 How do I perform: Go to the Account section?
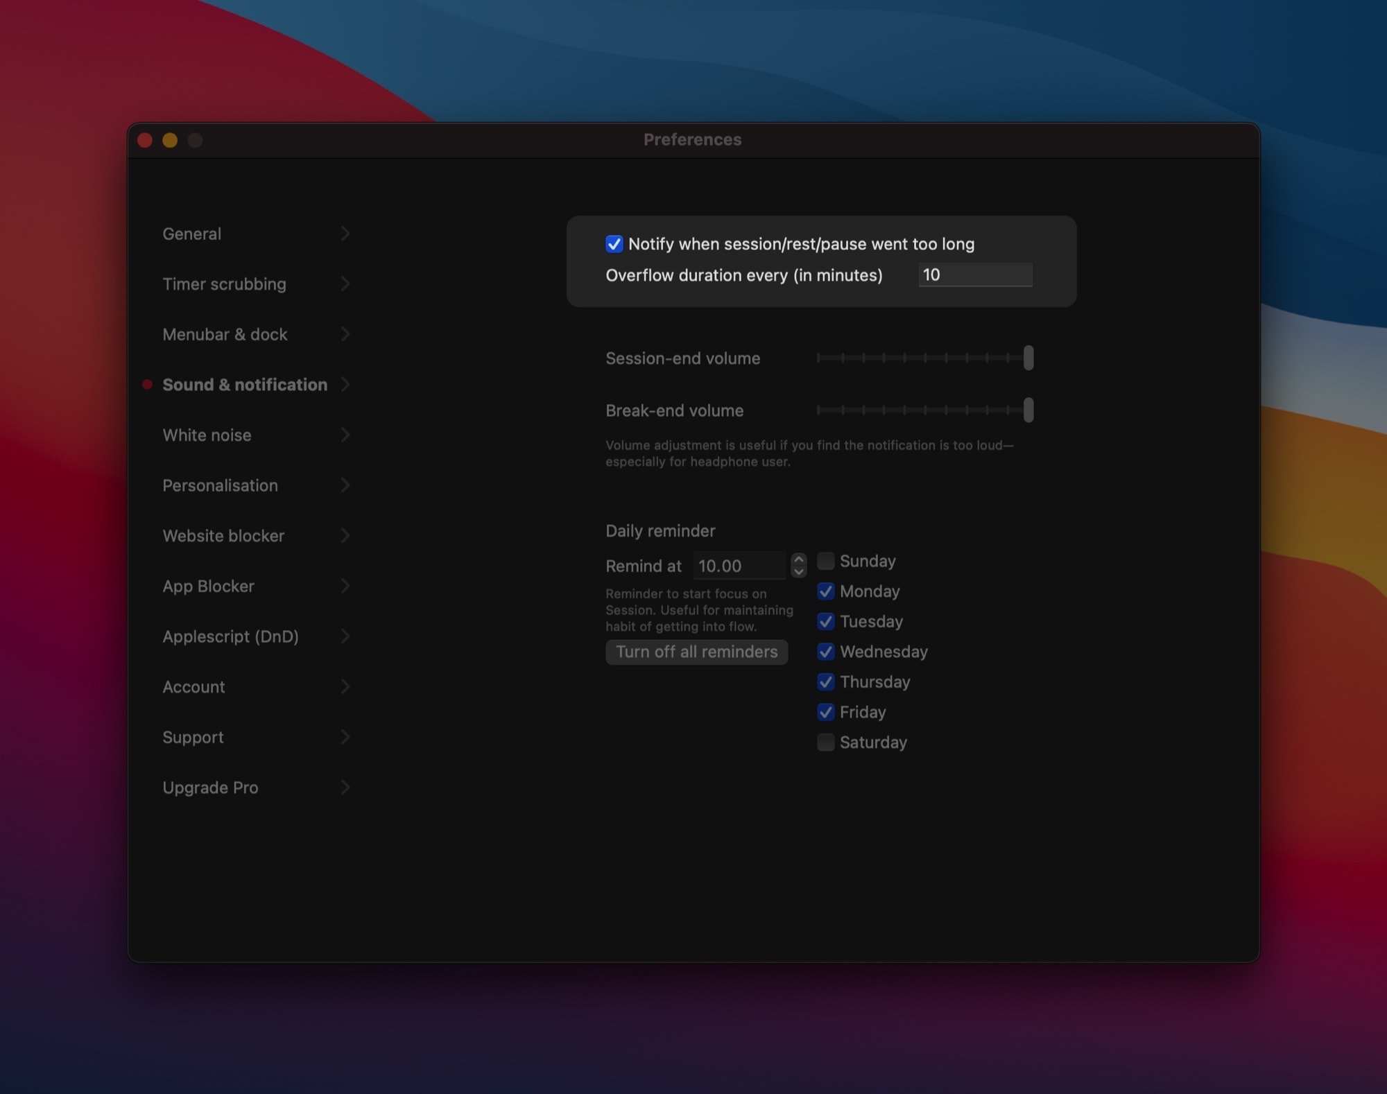tap(193, 686)
